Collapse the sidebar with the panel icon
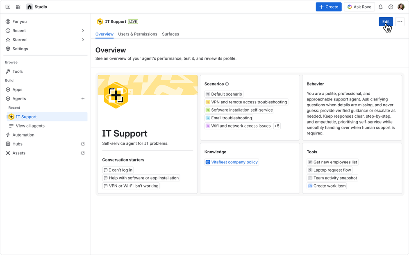This screenshot has width=409, height=255. click(8, 7)
